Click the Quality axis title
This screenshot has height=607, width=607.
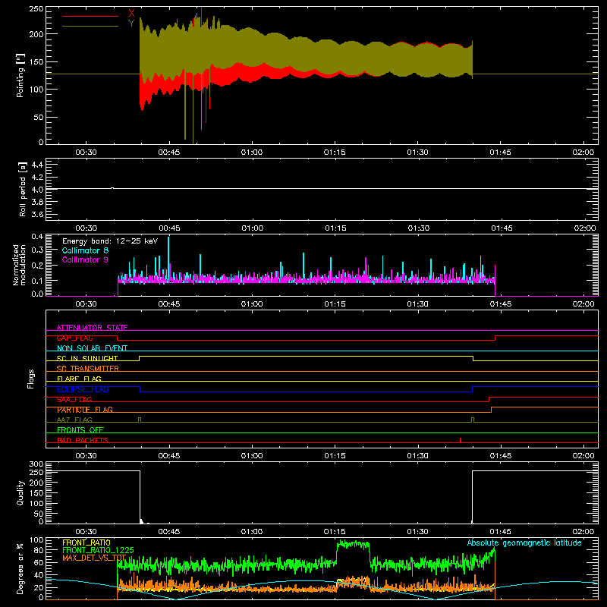(x=20, y=492)
